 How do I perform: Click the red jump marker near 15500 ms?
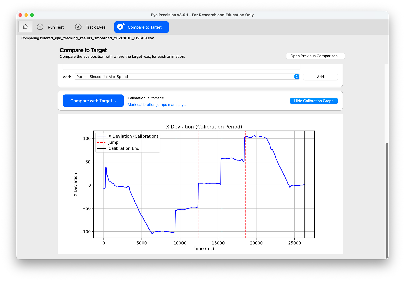222,184
